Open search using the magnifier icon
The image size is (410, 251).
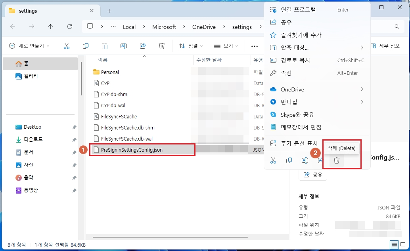(397, 27)
